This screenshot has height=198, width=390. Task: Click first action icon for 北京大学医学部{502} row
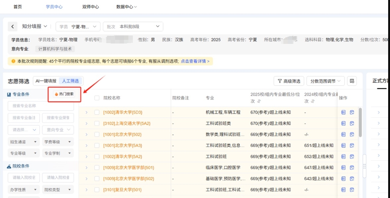pyautogui.click(x=343, y=178)
